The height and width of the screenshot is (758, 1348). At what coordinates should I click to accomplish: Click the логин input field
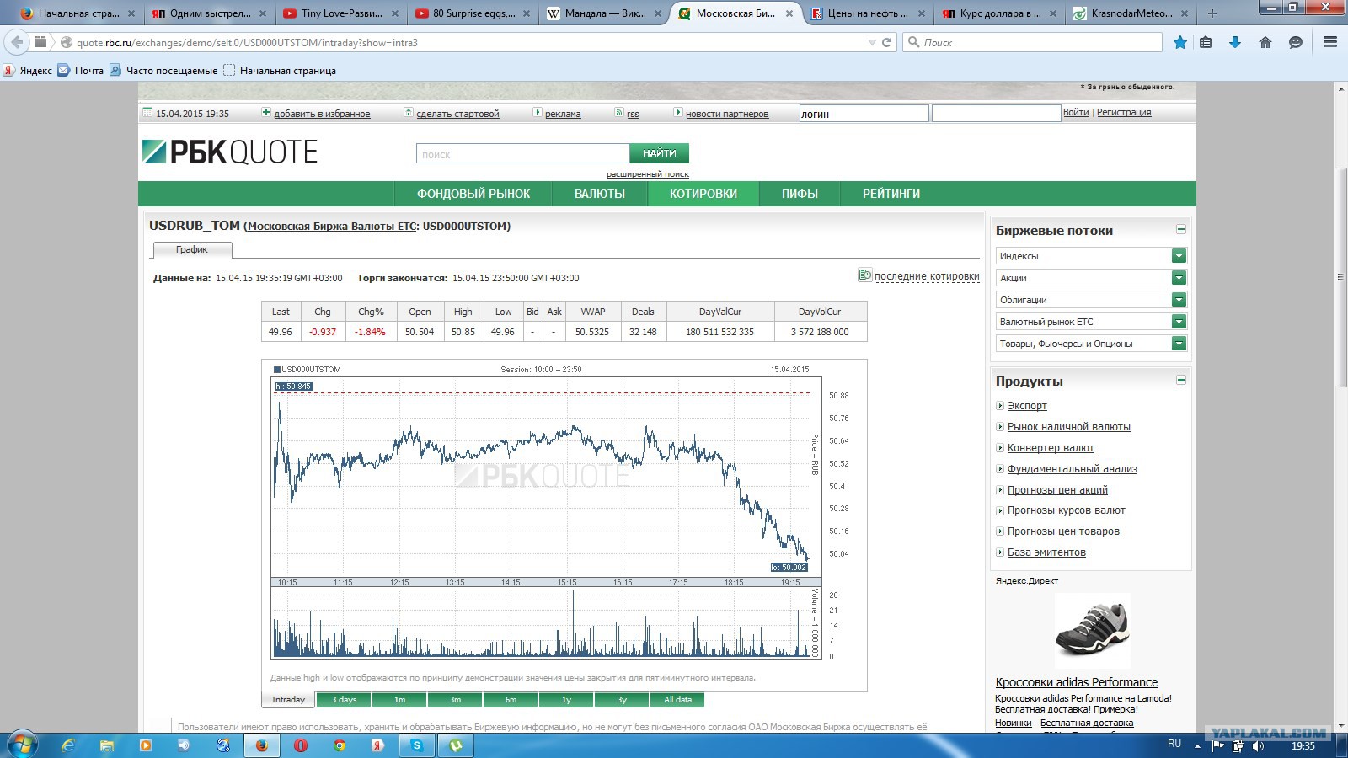click(x=864, y=114)
